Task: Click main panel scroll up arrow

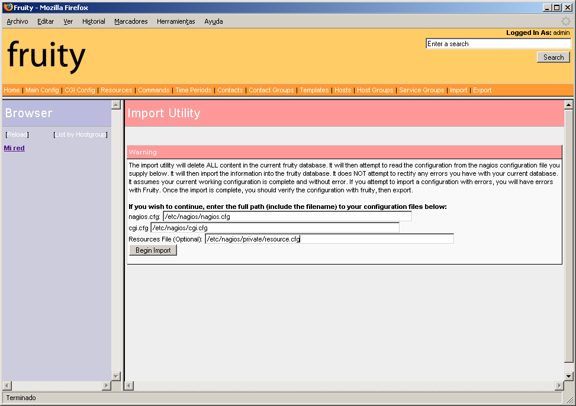Action: [569, 105]
